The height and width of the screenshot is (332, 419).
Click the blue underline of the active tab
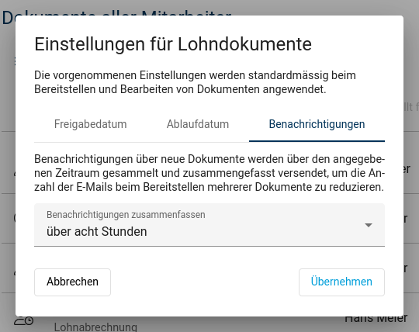coord(317,141)
